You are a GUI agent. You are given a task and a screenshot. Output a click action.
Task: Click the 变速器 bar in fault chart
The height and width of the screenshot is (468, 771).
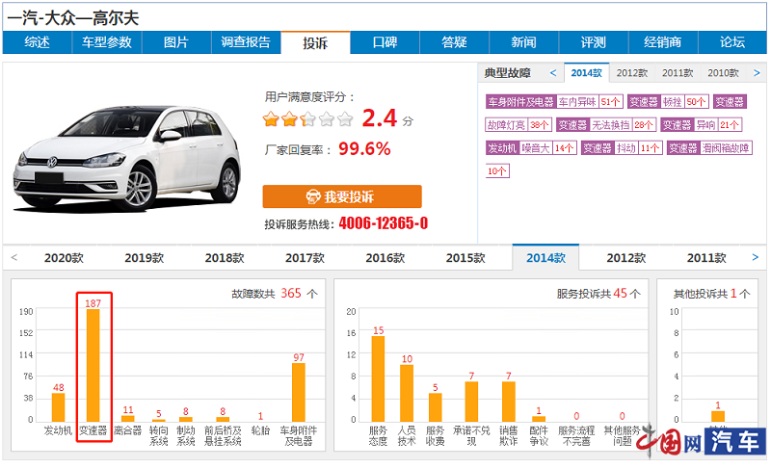pos(93,364)
